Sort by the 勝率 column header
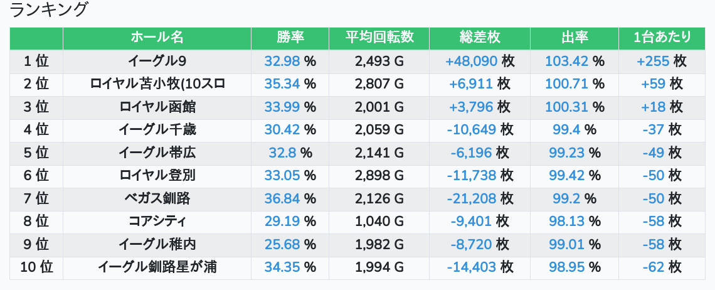715x290 pixels. pos(290,38)
